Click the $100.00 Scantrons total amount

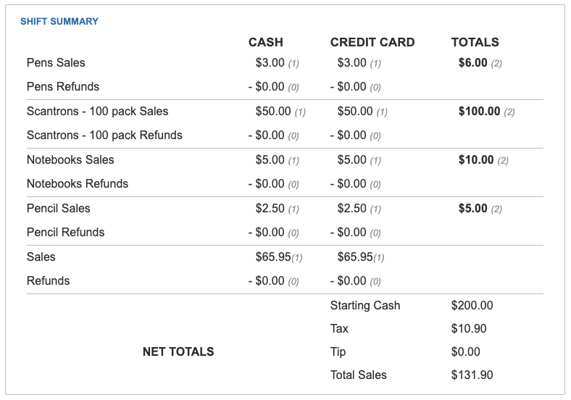click(479, 112)
